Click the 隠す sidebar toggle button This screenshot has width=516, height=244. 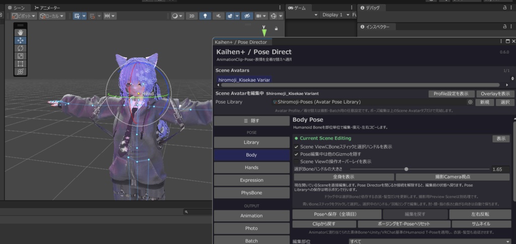(252, 121)
